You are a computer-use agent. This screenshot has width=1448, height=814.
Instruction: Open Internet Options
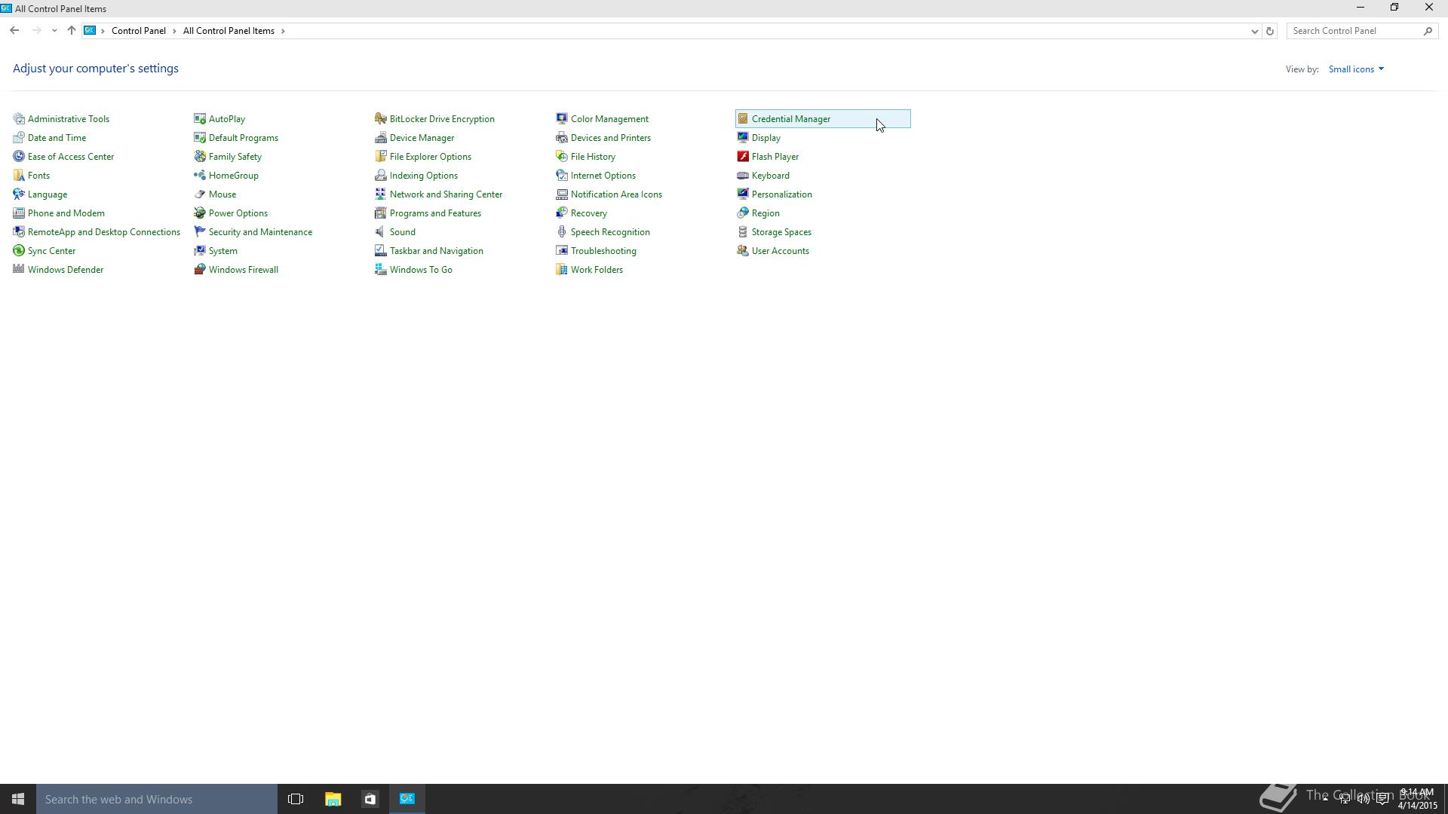[x=603, y=176]
